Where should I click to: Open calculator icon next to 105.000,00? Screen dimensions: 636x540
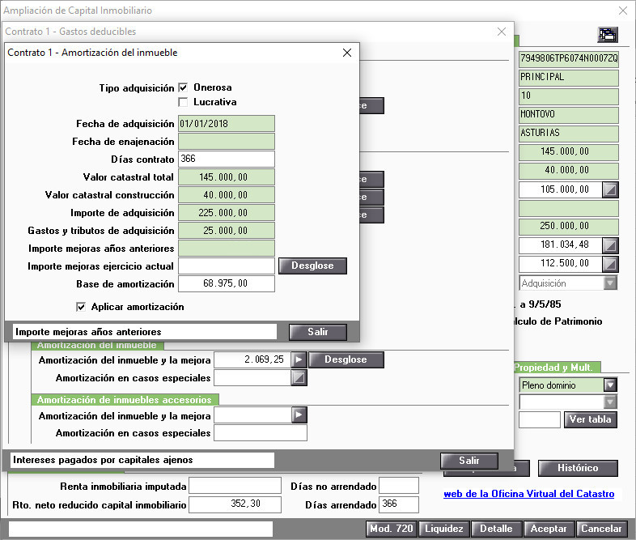(x=610, y=189)
